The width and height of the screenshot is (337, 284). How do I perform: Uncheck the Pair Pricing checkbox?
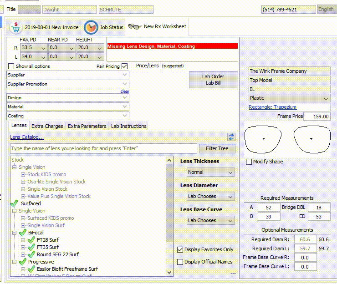(124, 66)
